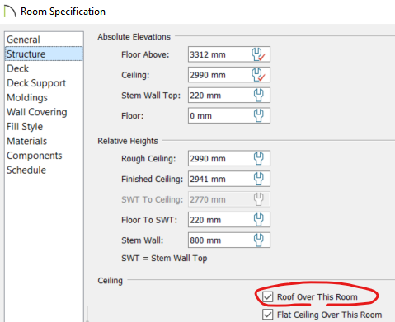
Task: Click the Finished Ceiling wrench icon
Action: pyautogui.click(x=258, y=179)
